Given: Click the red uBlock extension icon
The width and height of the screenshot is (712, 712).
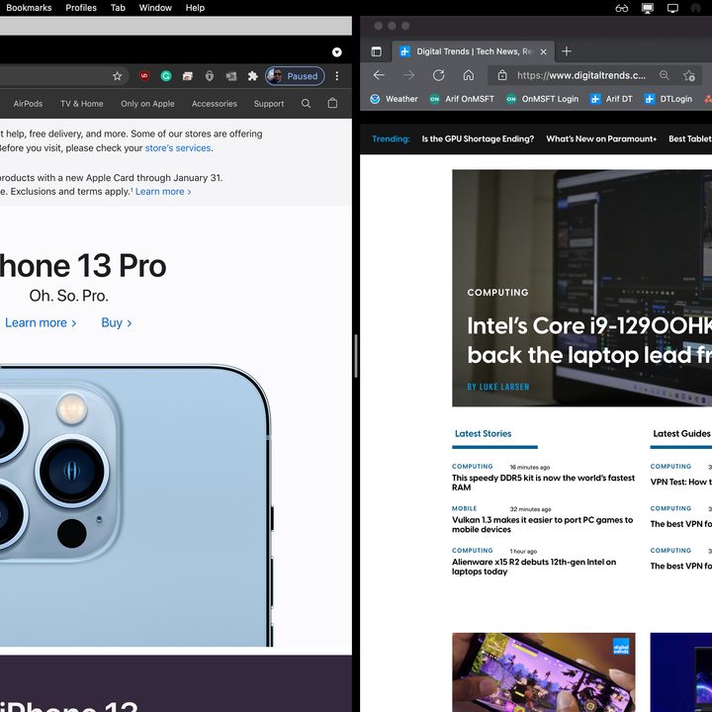Looking at the screenshot, I should point(144,76).
